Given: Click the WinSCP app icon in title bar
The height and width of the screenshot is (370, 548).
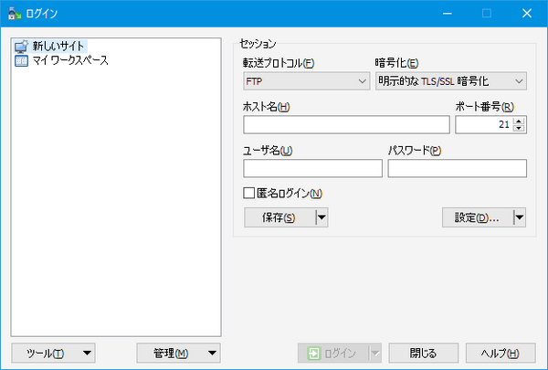Looking at the screenshot, I should point(15,14).
